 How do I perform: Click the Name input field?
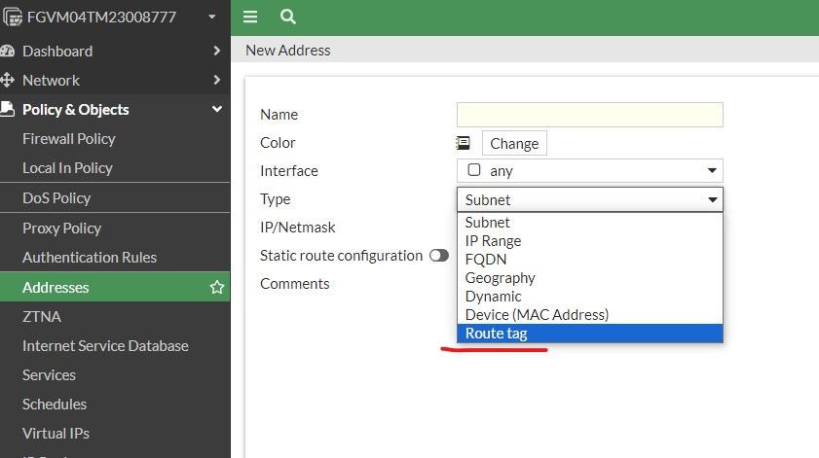point(589,115)
